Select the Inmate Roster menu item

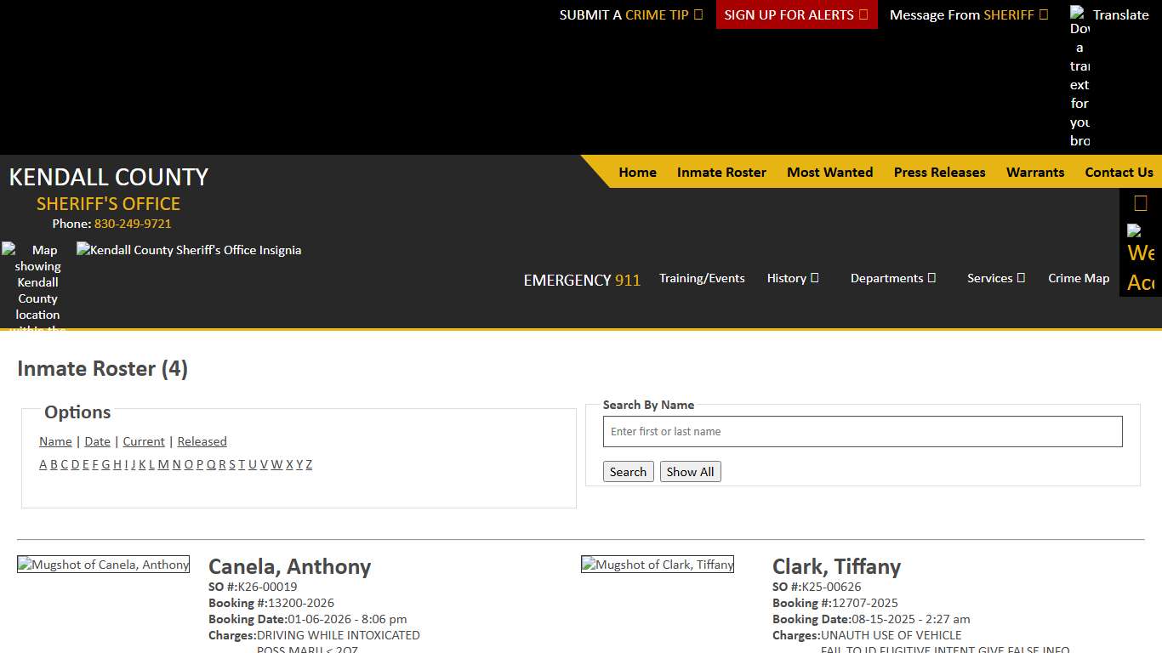pyautogui.click(x=721, y=172)
